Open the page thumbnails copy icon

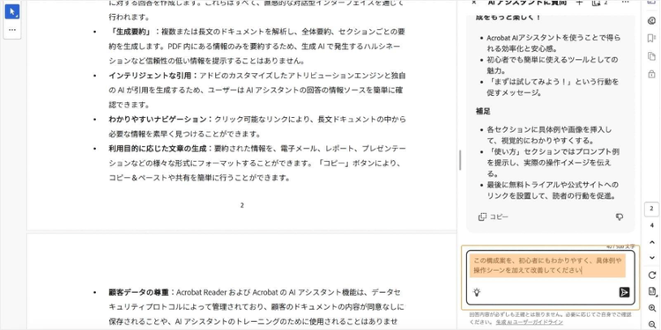tap(651, 56)
